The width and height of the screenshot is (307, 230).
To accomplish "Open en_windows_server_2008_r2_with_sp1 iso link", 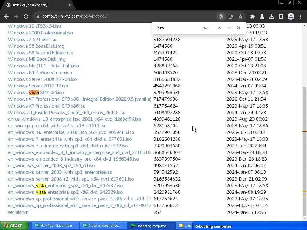I will (71, 179).
